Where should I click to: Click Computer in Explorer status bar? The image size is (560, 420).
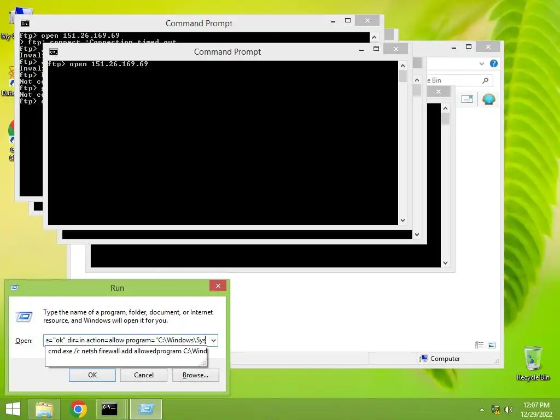(440, 359)
